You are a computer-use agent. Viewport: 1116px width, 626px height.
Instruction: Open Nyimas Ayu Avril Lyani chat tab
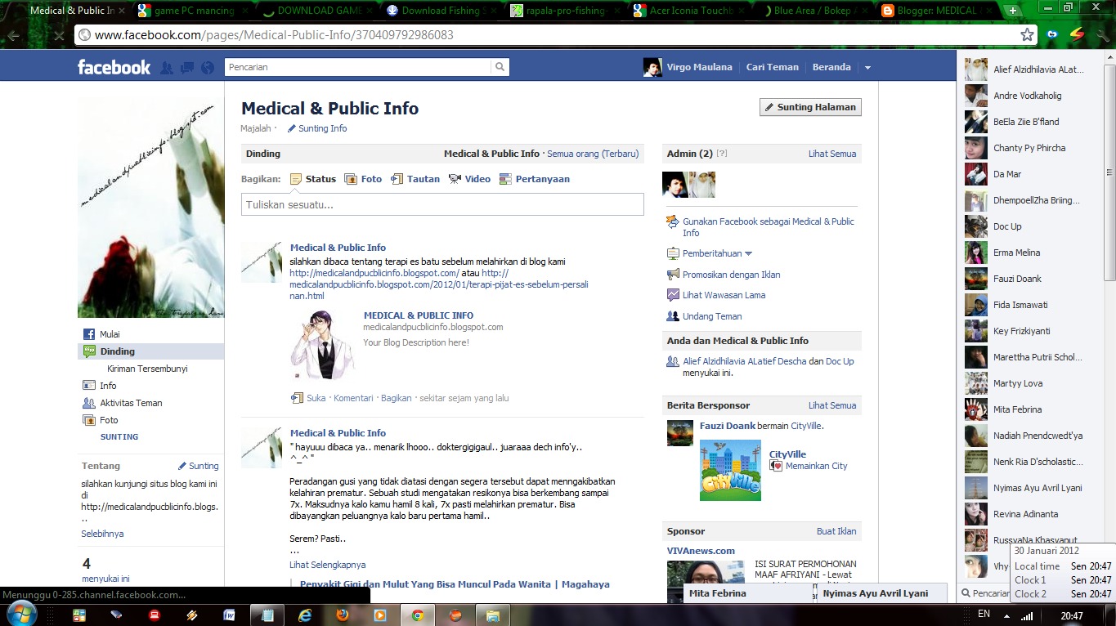(x=882, y=593)
